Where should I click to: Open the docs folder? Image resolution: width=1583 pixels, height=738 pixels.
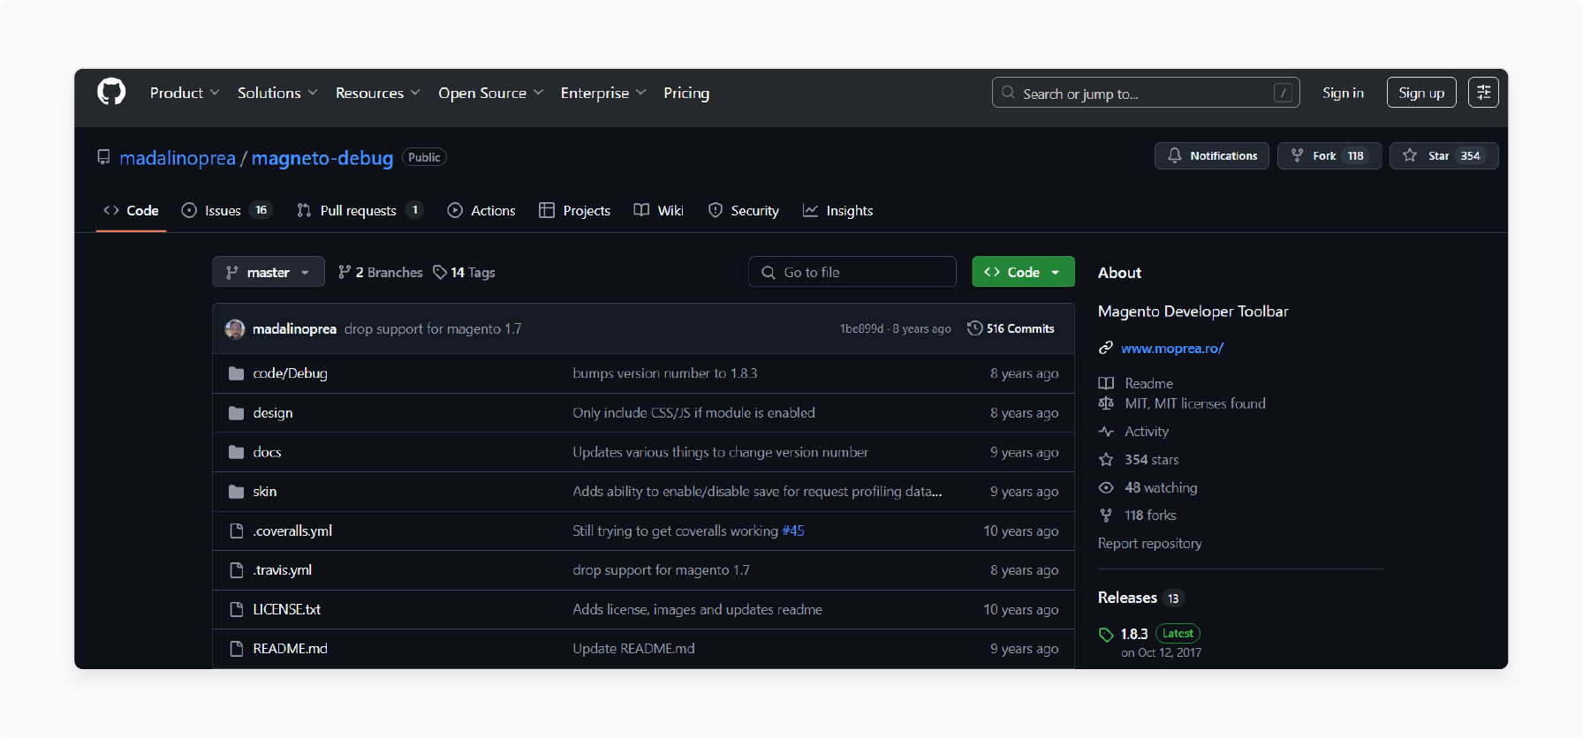click(267, 452)
